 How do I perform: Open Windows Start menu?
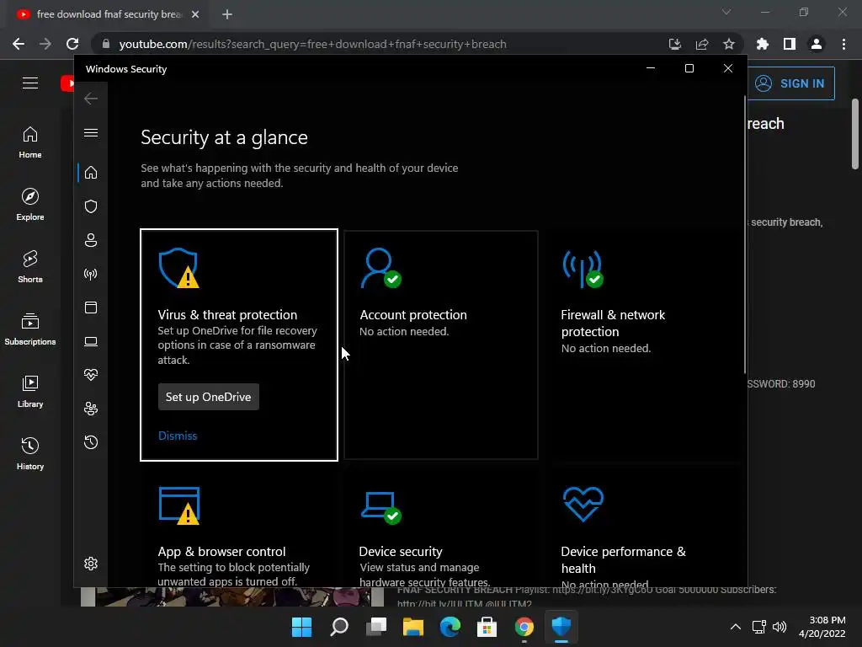(302, 627)
